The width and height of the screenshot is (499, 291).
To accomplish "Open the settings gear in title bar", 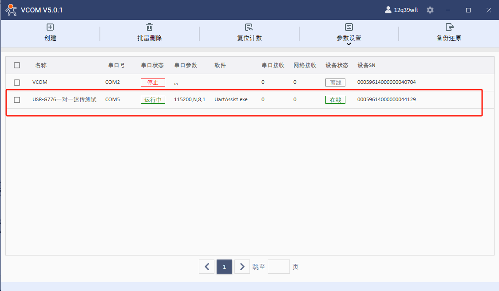I will pos(430,10).
